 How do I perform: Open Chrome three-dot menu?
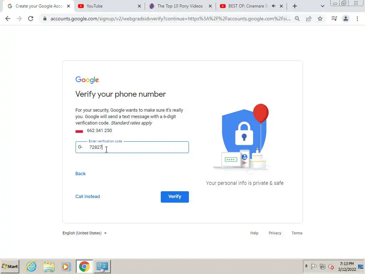(x=357, y=19)
